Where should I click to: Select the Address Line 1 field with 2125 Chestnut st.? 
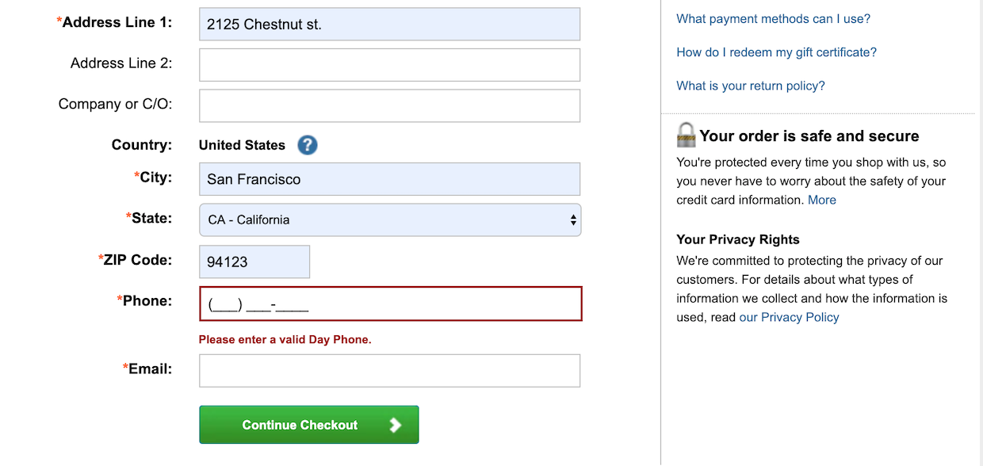click(390, 24)
